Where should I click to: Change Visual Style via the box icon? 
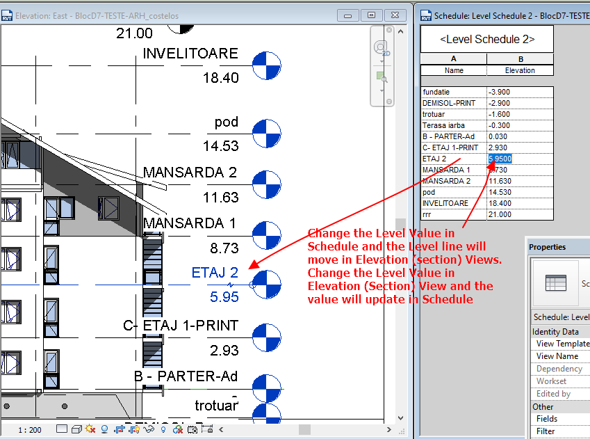coord(75,429)
